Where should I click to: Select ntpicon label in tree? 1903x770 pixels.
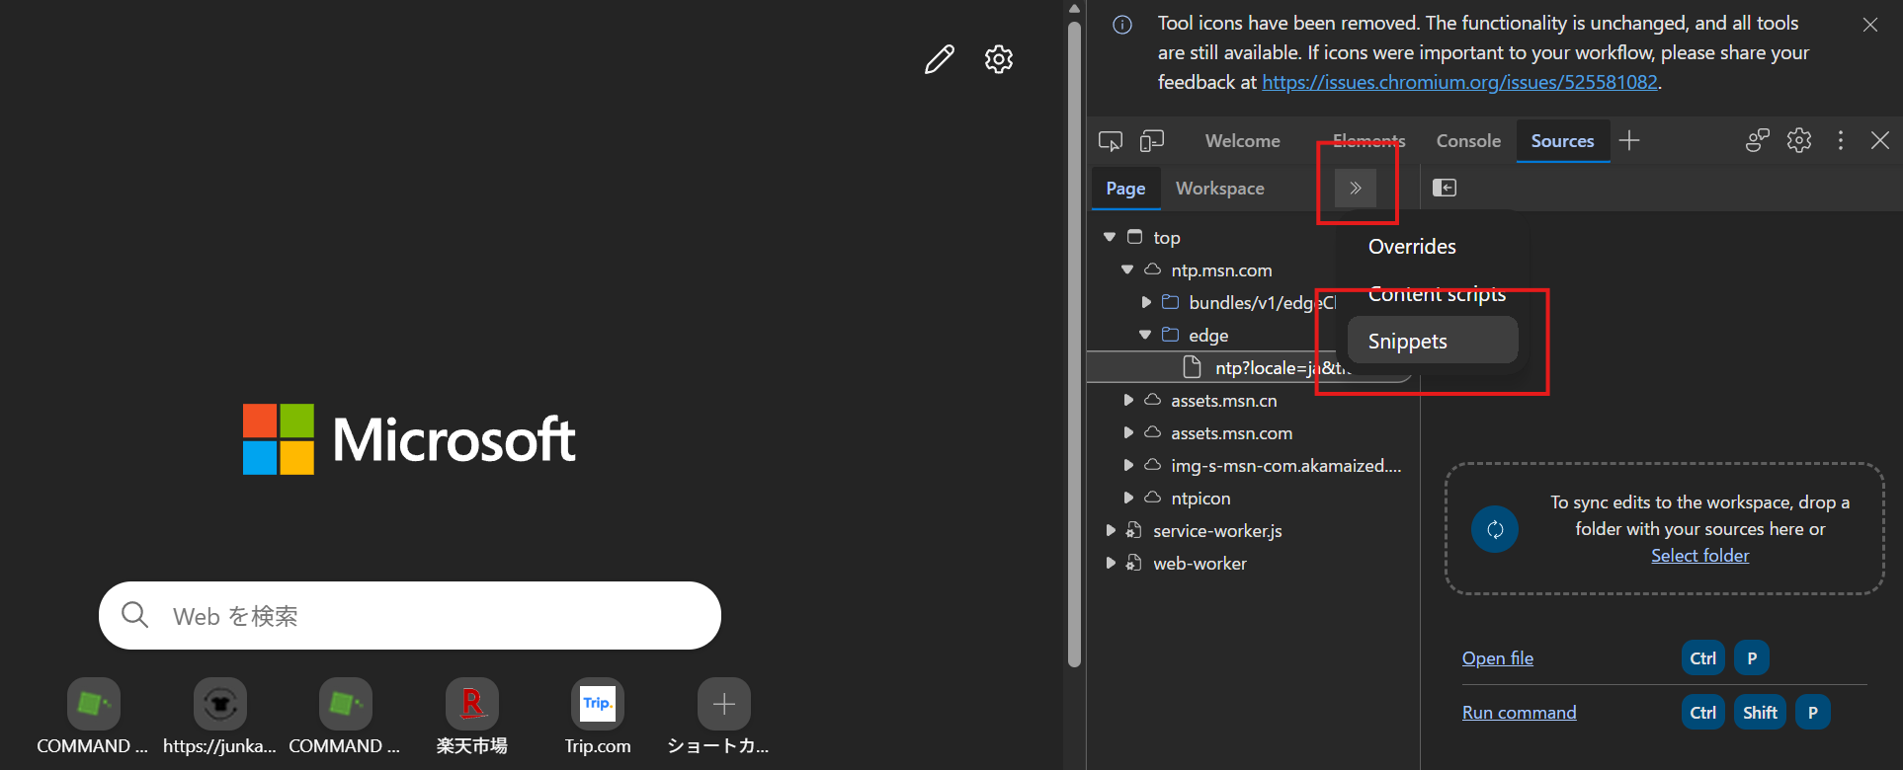point(1200,499)
